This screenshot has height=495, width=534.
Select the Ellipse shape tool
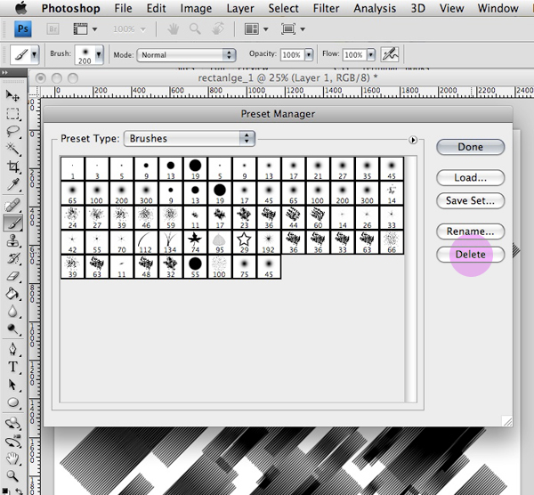click(x=13, y=402)
